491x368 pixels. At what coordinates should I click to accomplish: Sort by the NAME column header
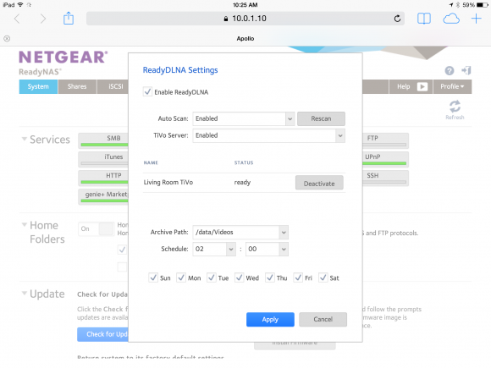click(151, 162)
